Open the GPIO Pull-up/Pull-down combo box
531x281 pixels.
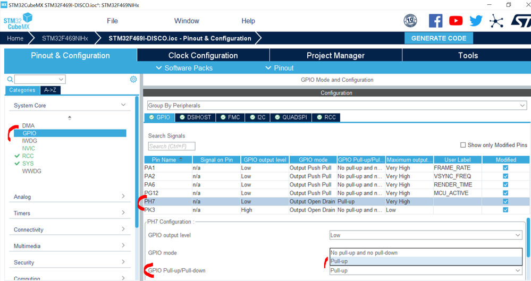click(426, 270)
